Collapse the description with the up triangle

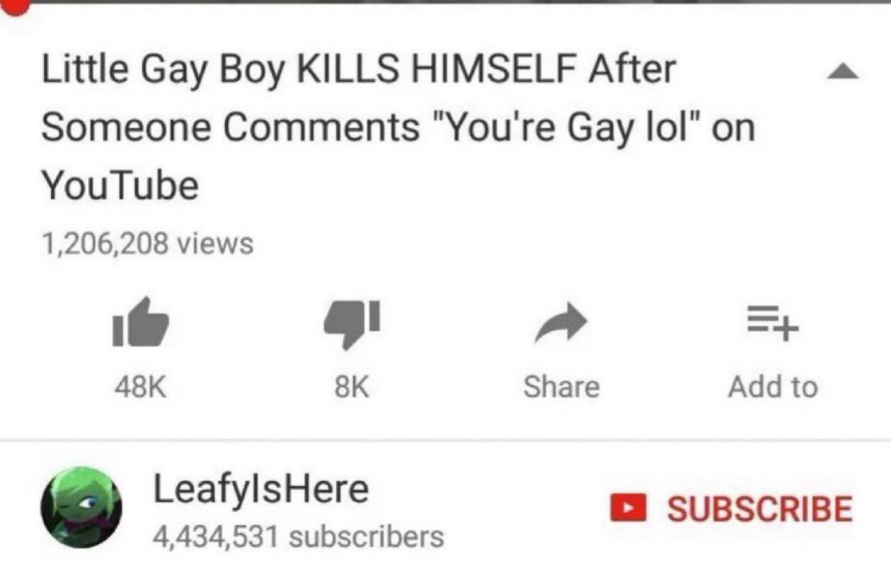tap(842, 71)
